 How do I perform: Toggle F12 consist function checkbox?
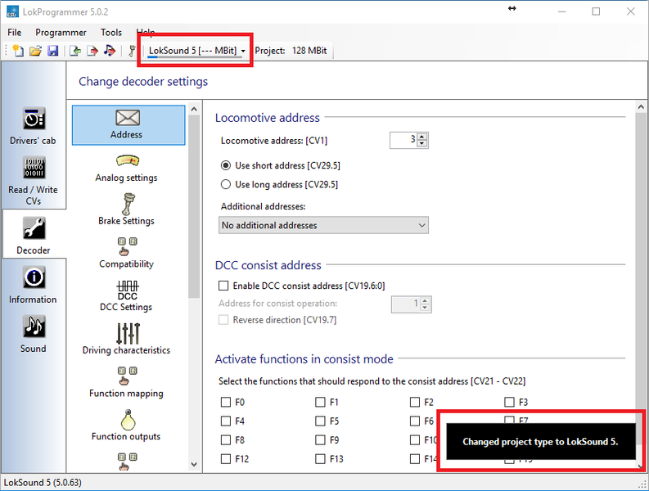[x=226, y=459]
